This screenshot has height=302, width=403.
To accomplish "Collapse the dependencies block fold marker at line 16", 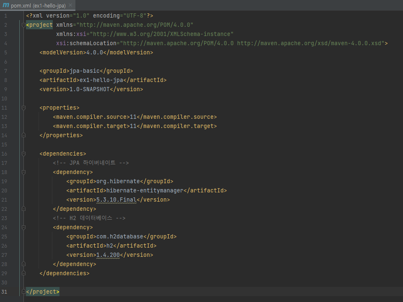I will pyautogui.click(x=23, y=154).
